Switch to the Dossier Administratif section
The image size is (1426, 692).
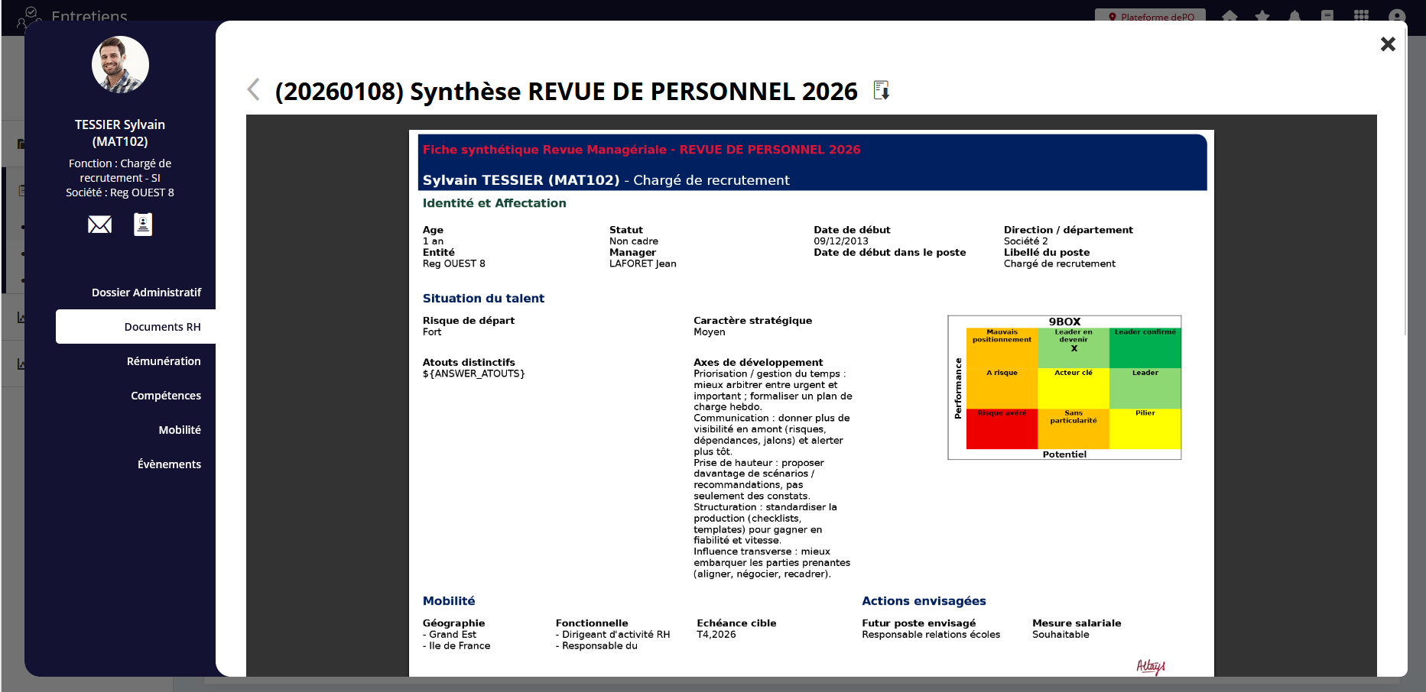(x=146, y=293)
